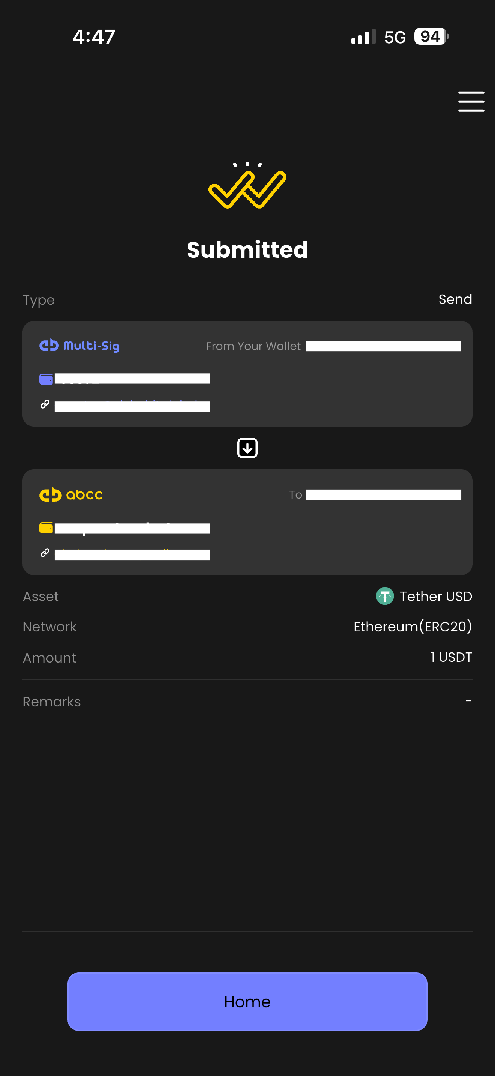The width and height of the screenshot is (495, 1076).
Task: Tap the Multi-Sig wallet logo
Action: [x=79, y=346]
